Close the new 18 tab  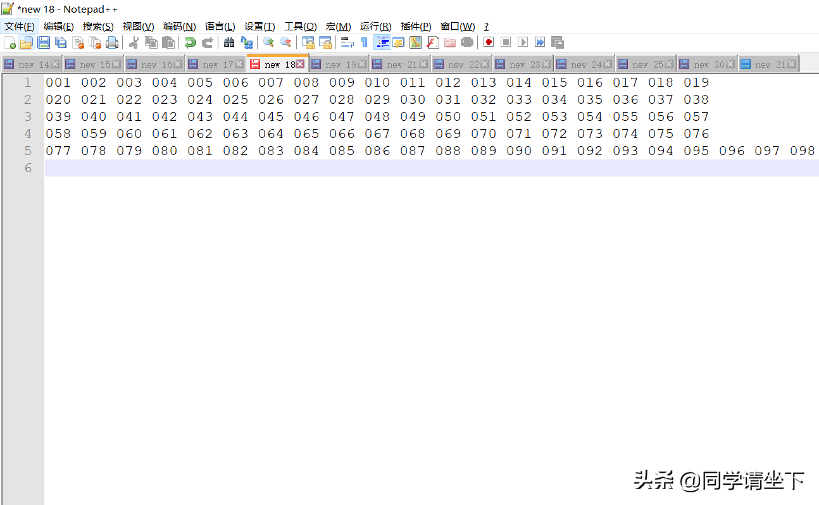[x=300, y=64]
